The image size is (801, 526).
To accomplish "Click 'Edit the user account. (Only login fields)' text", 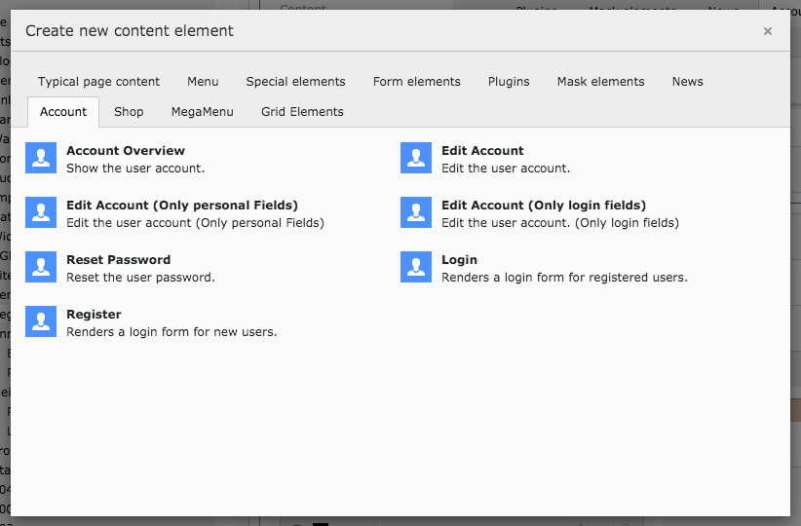I will [560, 223].
